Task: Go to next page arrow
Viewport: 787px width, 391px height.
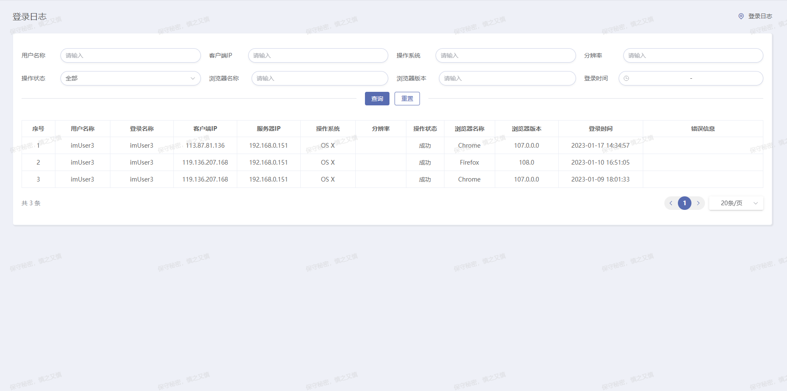Action: [698, 203]
